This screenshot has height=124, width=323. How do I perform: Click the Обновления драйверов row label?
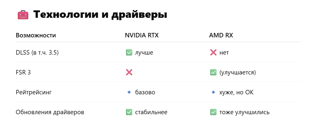tap(50, 112)
